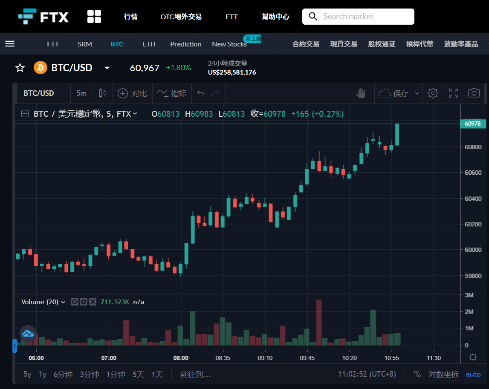Switch to the ETH tab

click(149, 44)
